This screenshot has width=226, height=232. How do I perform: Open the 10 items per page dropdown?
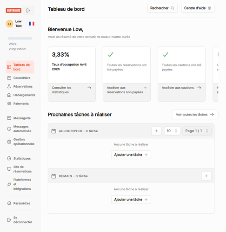[x=172, y=131]
